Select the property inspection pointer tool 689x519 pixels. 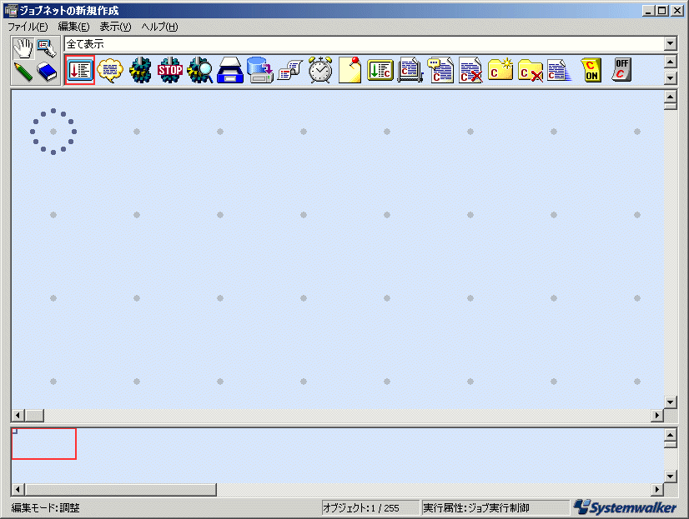[47, 48]
